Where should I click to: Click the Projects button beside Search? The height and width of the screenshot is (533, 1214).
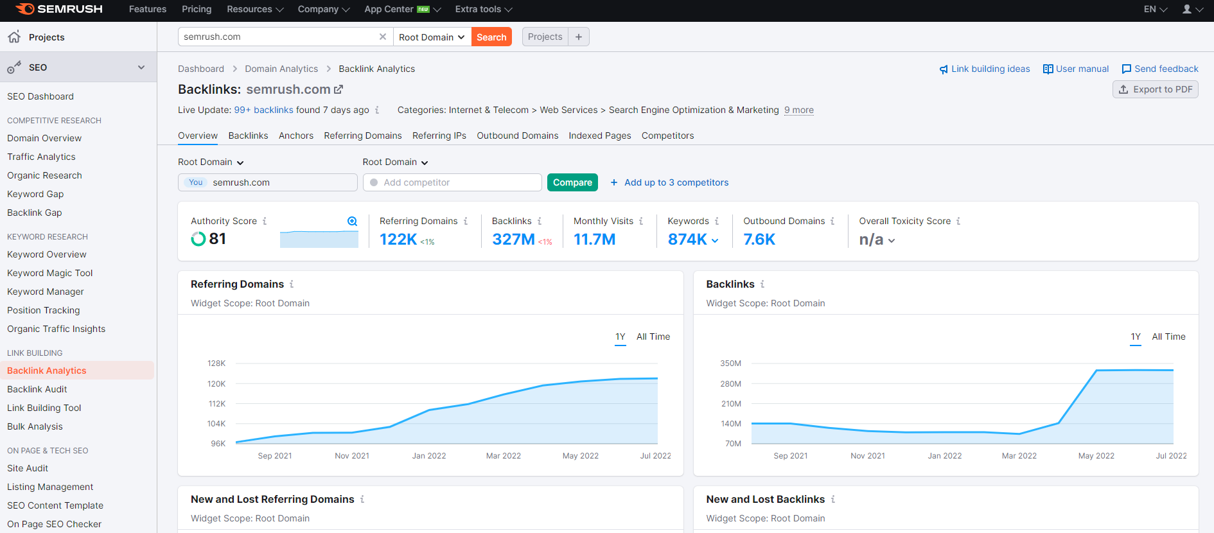(x=545, y=37)
